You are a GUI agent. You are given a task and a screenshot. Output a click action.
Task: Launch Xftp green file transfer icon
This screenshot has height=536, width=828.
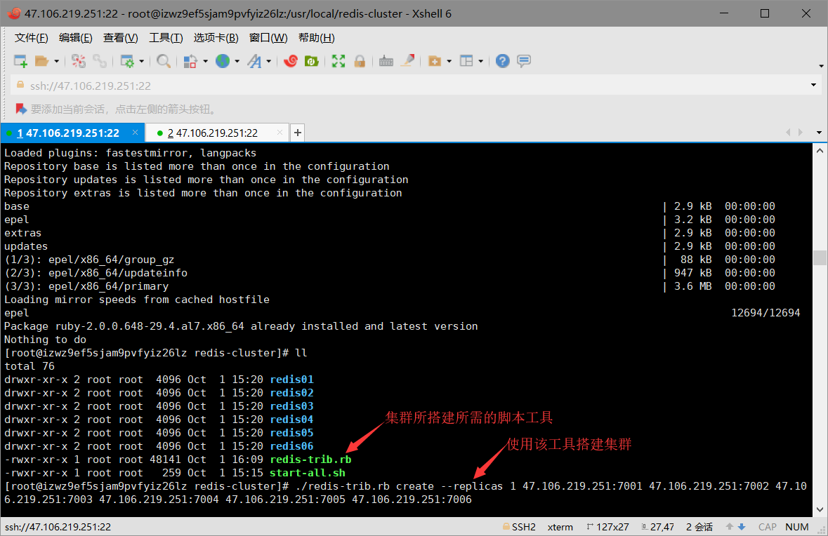point(312,61)
